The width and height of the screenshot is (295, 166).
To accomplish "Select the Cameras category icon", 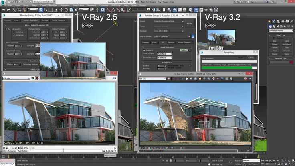I will (x=281, y=26).
